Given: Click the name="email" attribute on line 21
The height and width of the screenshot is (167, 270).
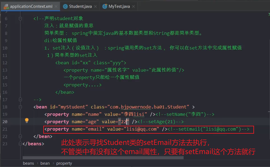Looking at the screenshot, I should [88, 129].
